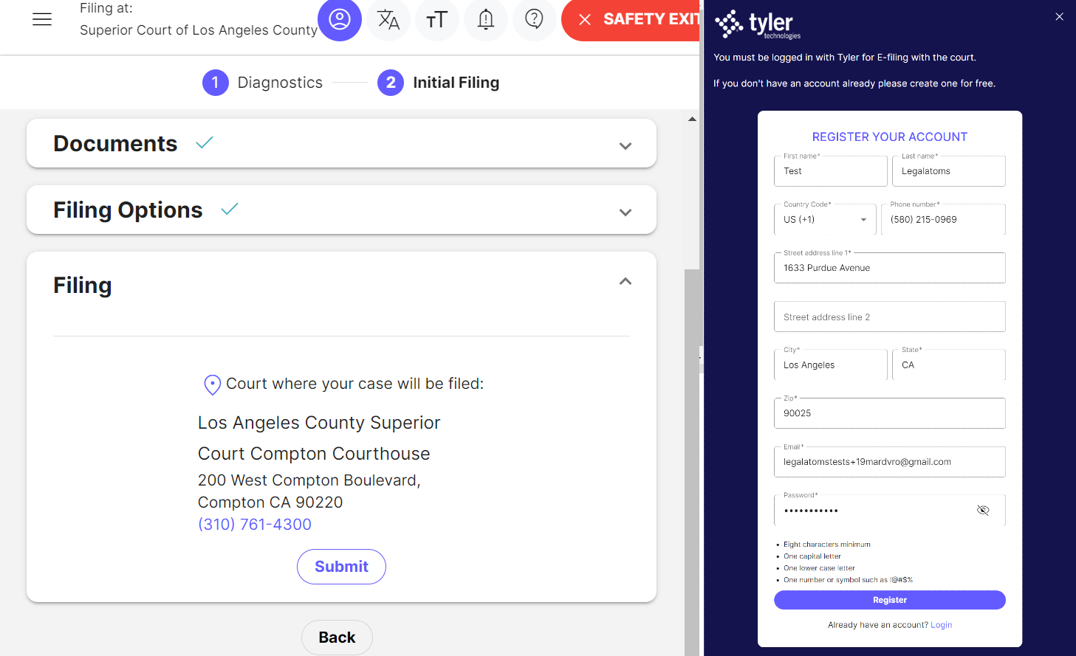Click the Tyler Technologies logo
The height and width of the screenshot is (656, 1076).
(x=758, y=24)
